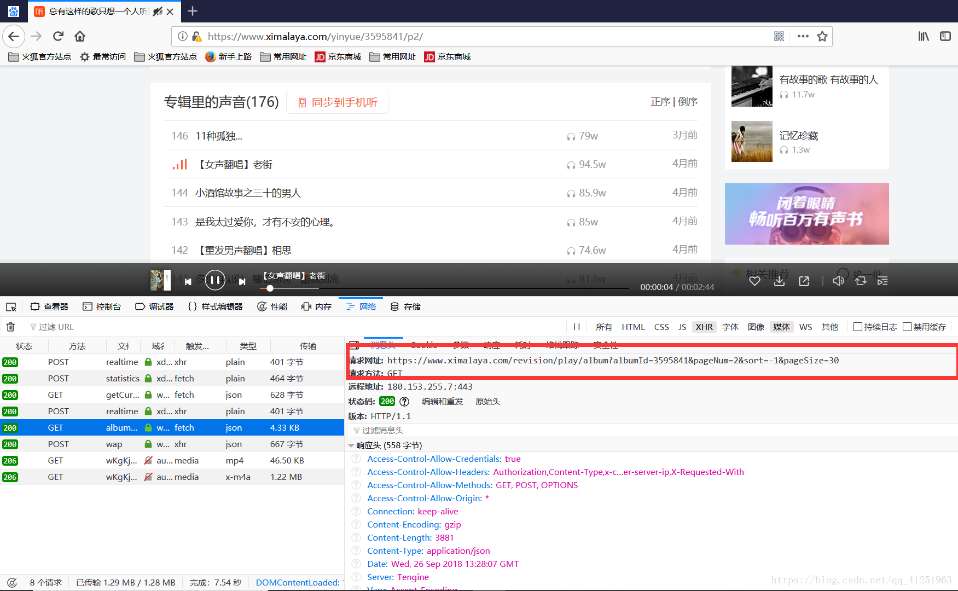Sort the track list by 倒序
This screenshot has width=958, height=591.
coord(688,102)
